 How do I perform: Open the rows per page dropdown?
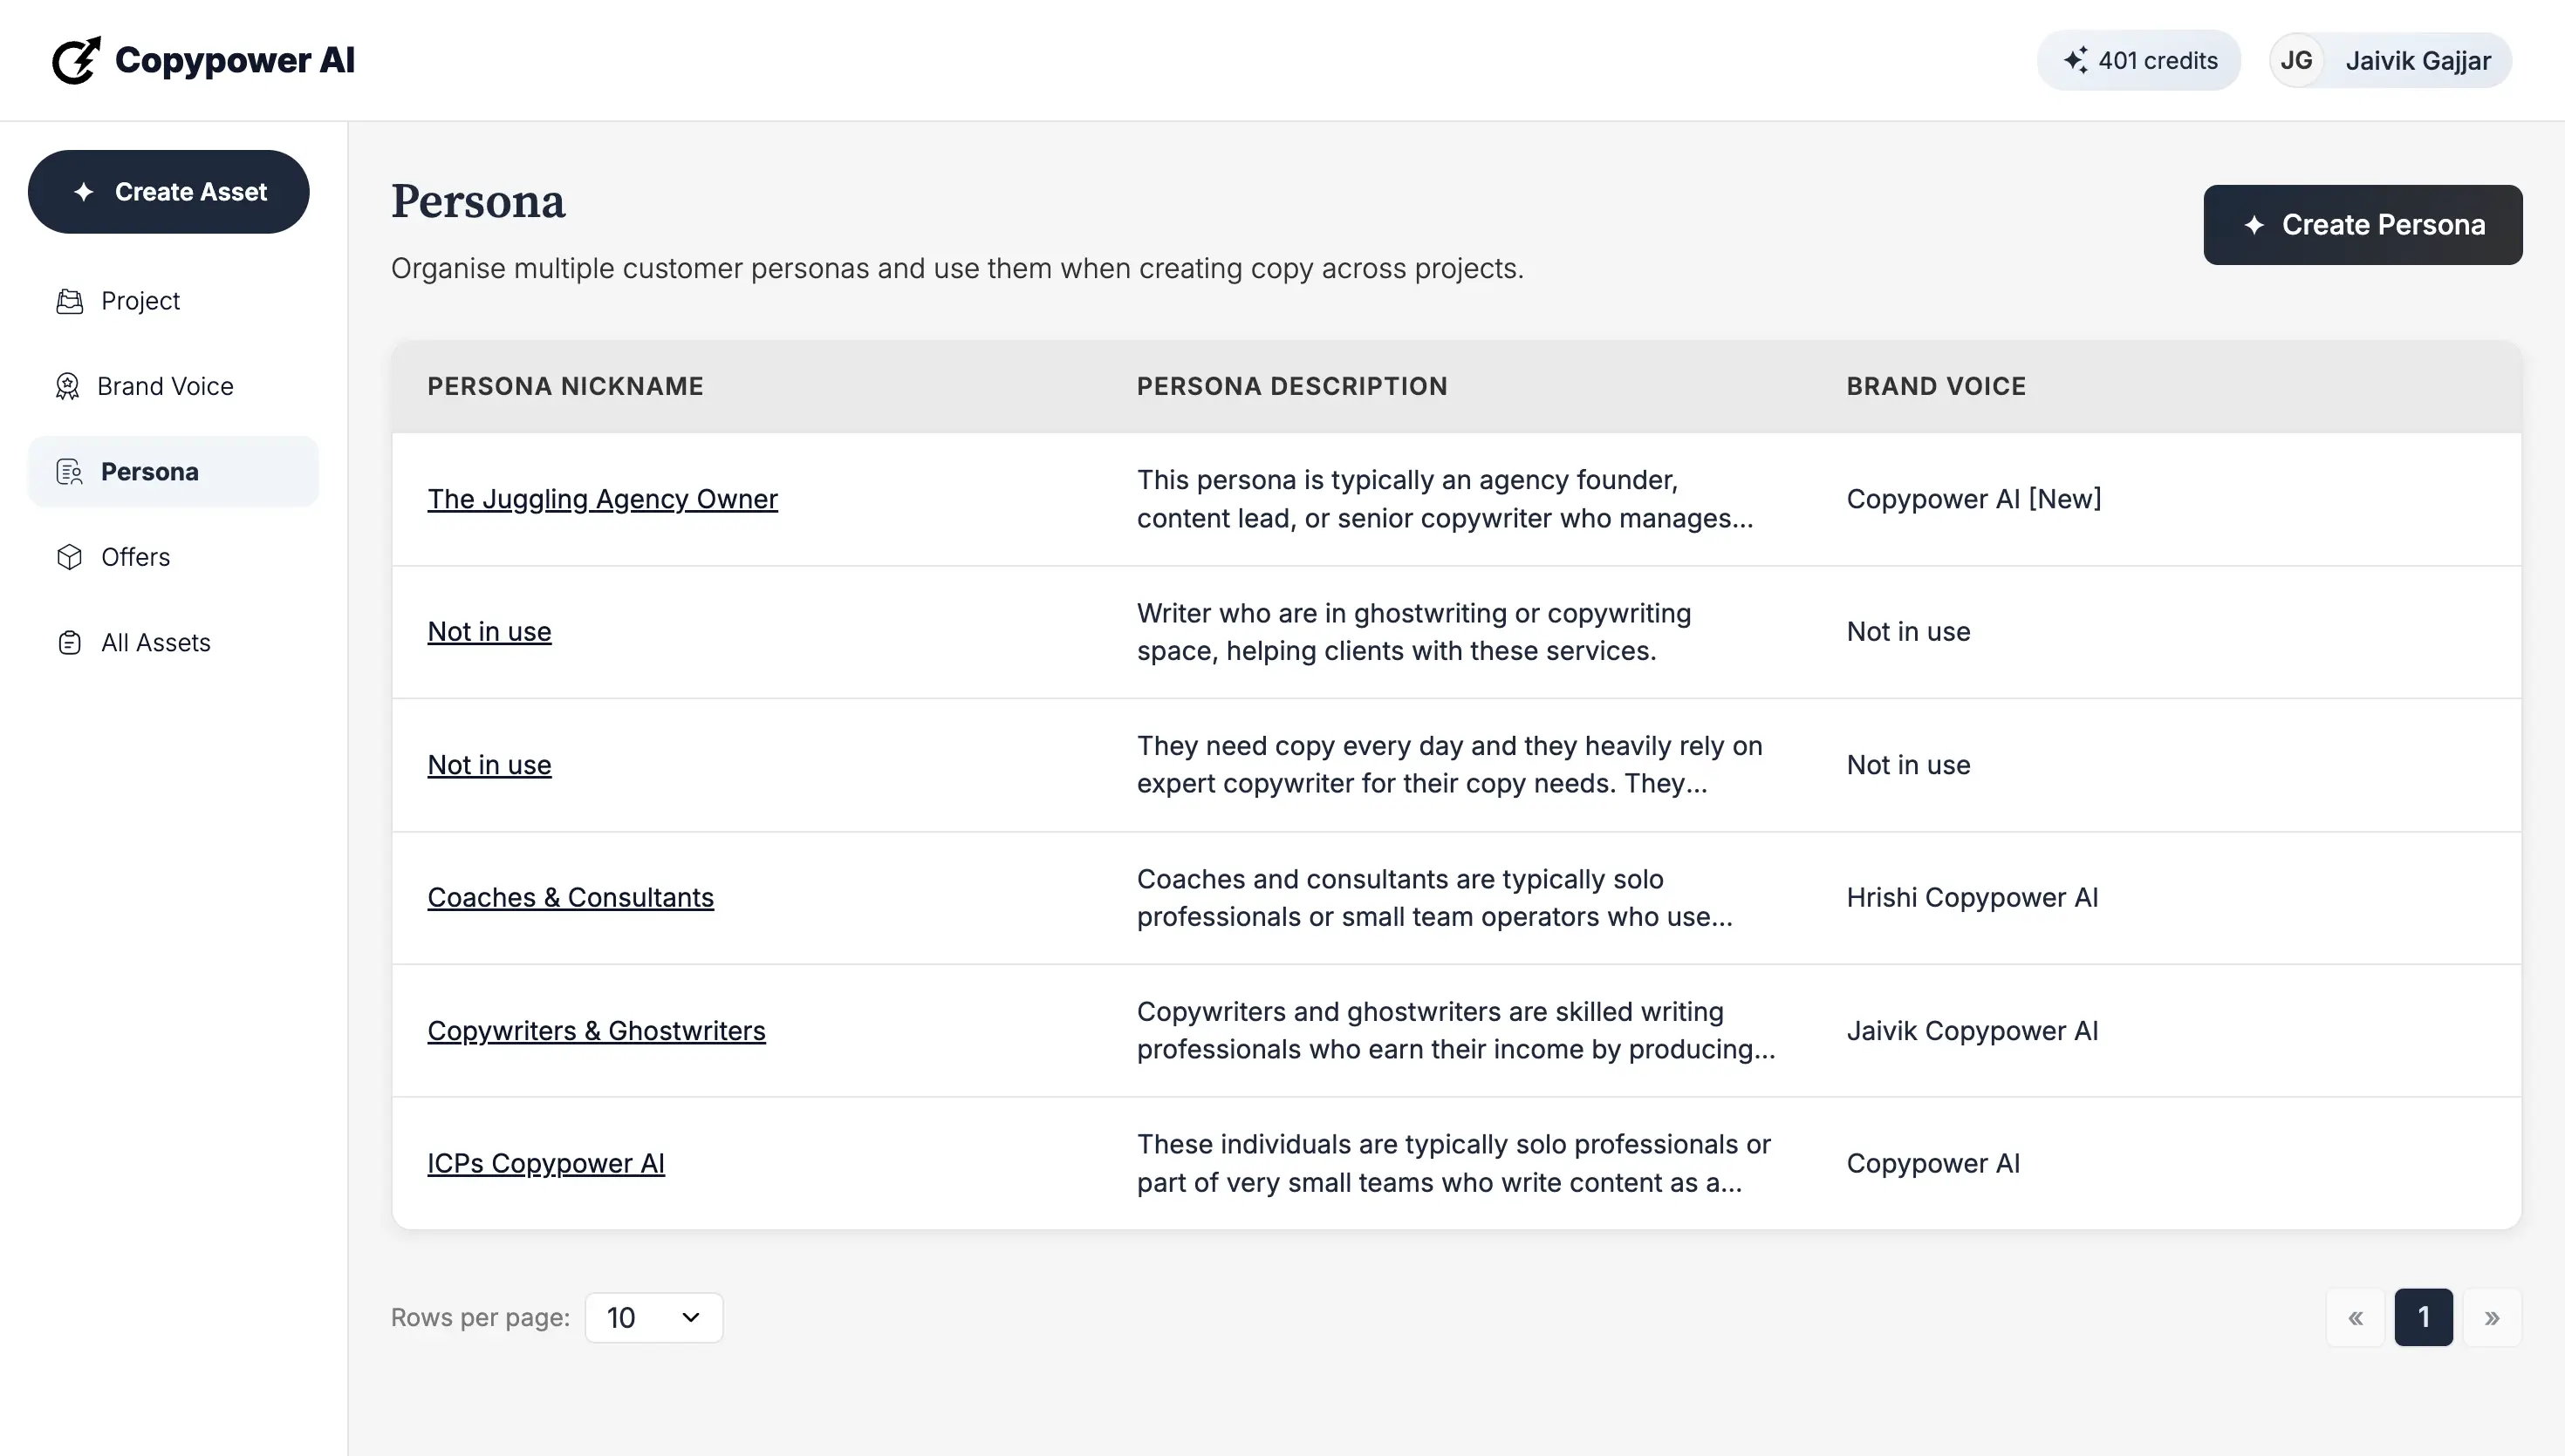(x=653, y=1317)
